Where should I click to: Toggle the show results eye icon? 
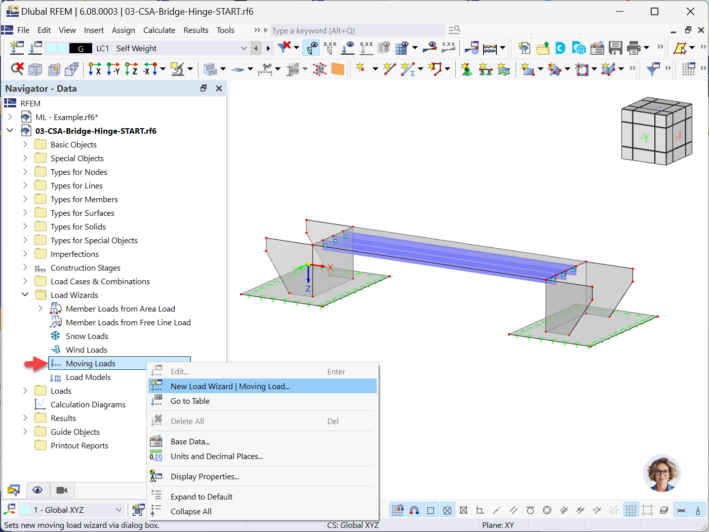pyautogui.click(x=311, y=48)
